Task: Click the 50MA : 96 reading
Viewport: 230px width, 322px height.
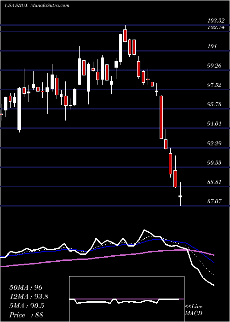Action: coord(26,287)
